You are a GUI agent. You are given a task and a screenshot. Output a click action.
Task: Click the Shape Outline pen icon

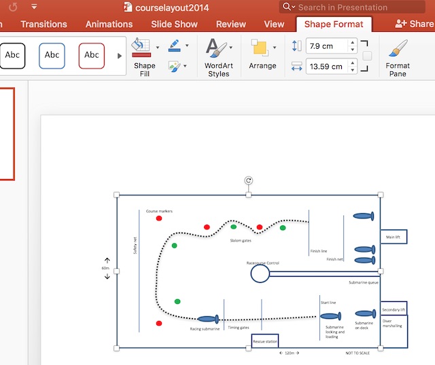tap(174, 45)
